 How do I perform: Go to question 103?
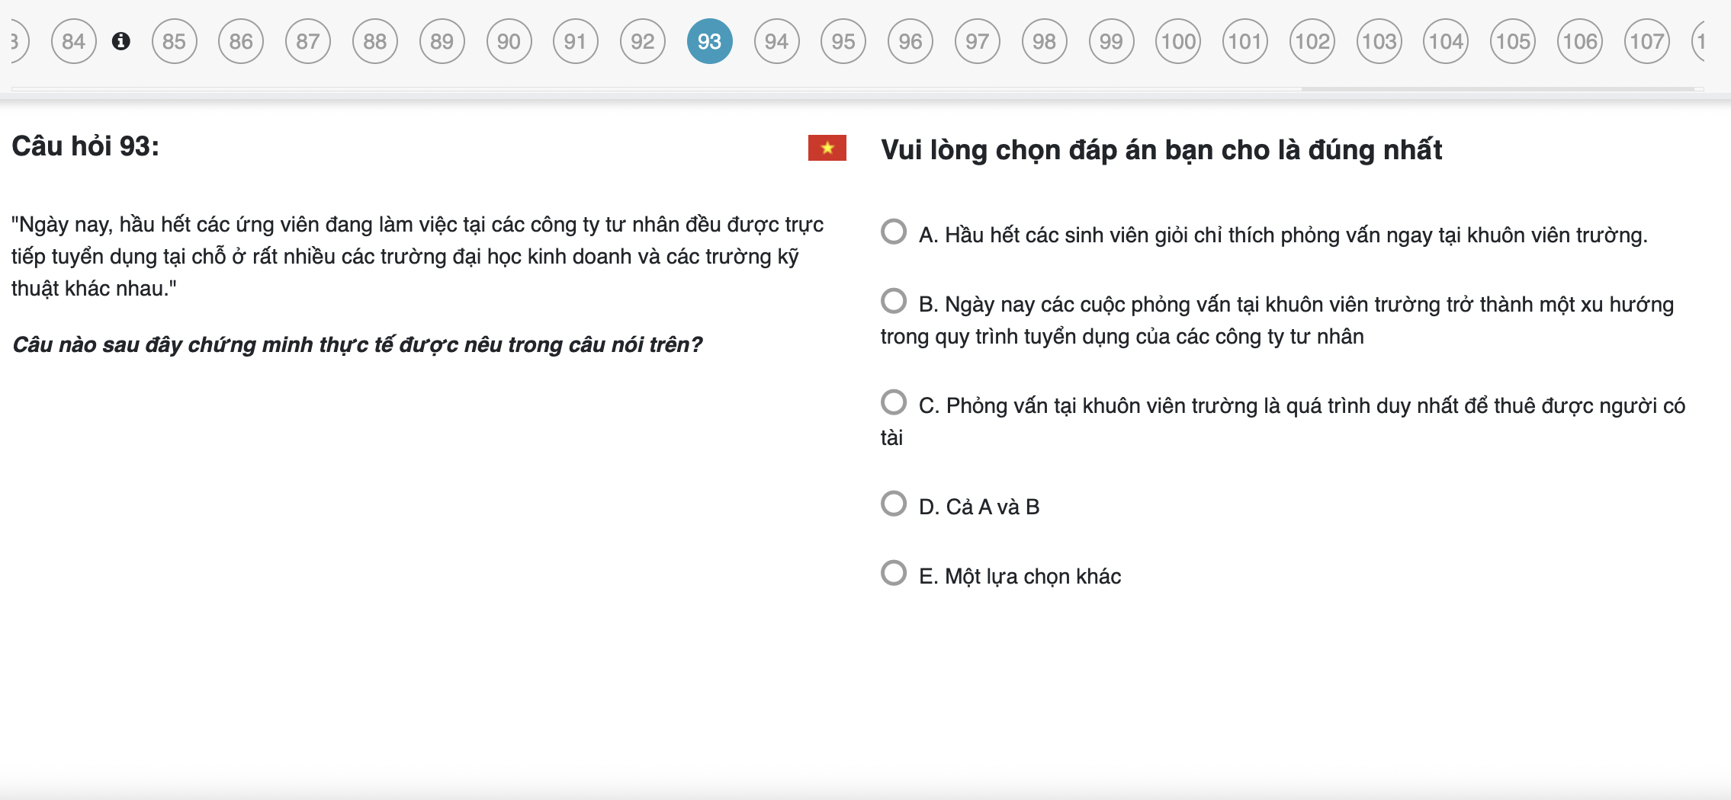[1379, 41]
